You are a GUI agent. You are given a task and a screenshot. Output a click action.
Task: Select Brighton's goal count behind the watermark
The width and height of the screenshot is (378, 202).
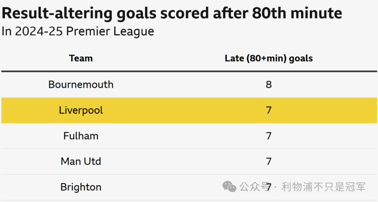[x=269, y=187]
